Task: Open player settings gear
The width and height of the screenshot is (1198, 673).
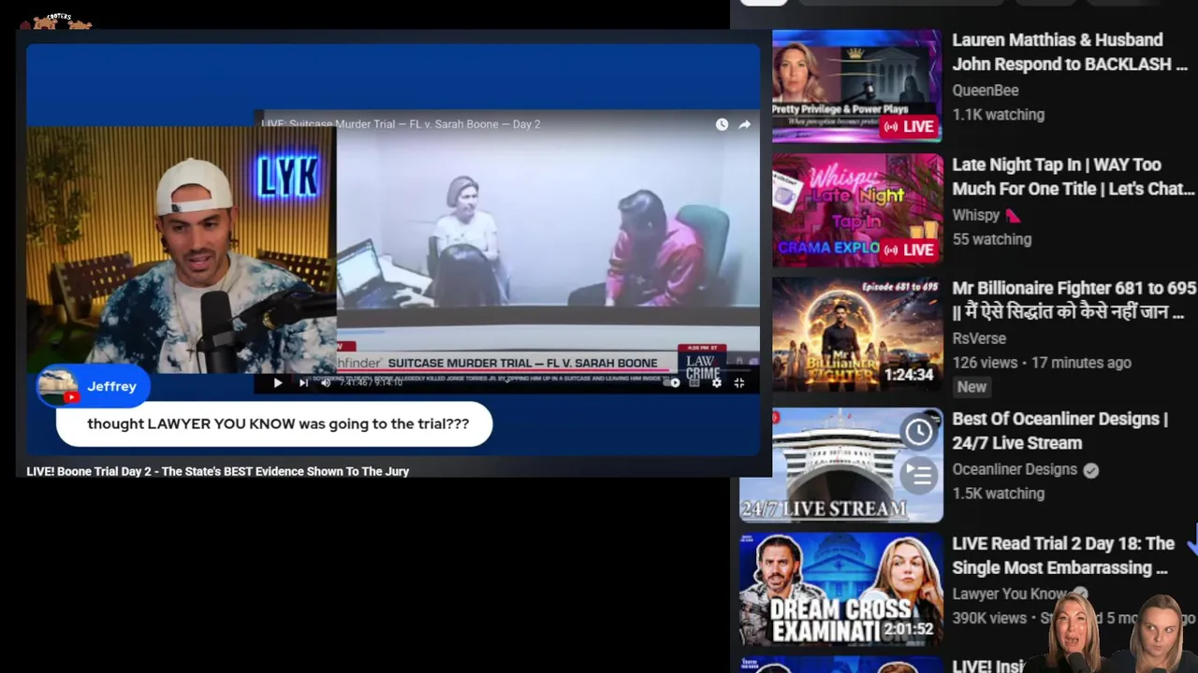Action: 717,382
